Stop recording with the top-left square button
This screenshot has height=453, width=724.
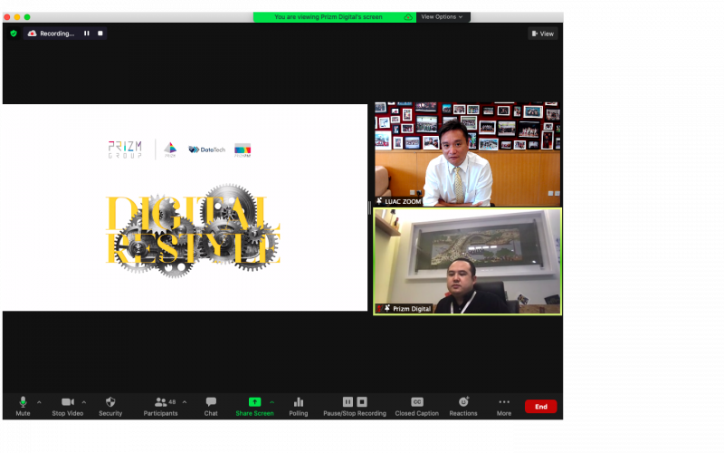click(100, 34)
